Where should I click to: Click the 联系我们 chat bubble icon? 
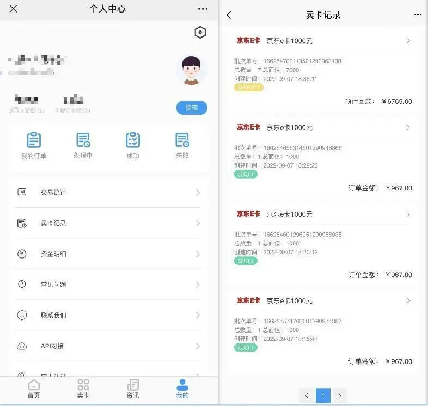click(22, 316)
